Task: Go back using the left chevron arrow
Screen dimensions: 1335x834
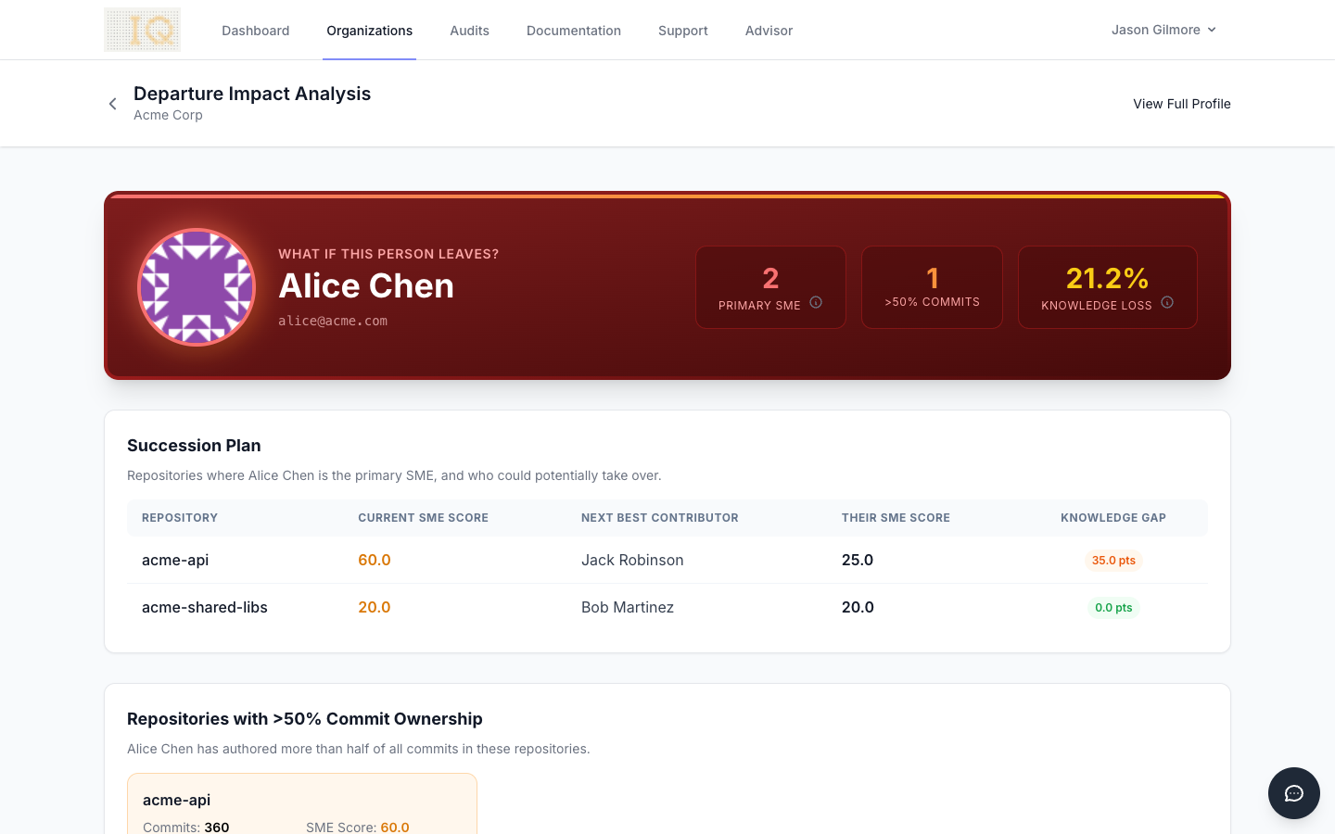Action: [x=112, y=104]
